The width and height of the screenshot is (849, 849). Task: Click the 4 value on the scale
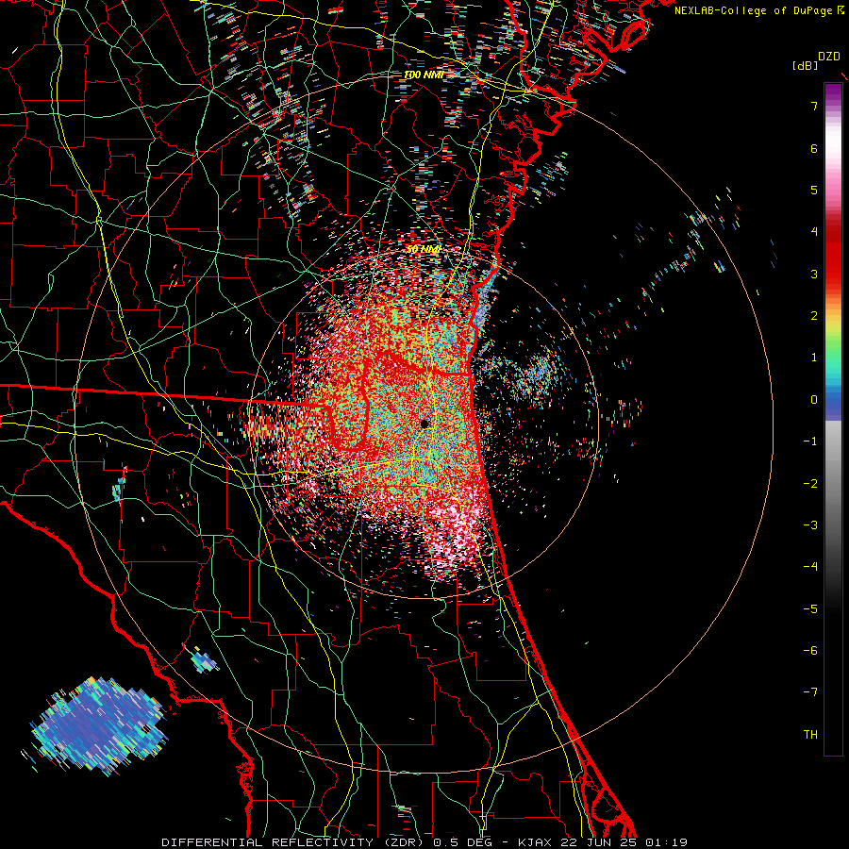coord(814,231)
